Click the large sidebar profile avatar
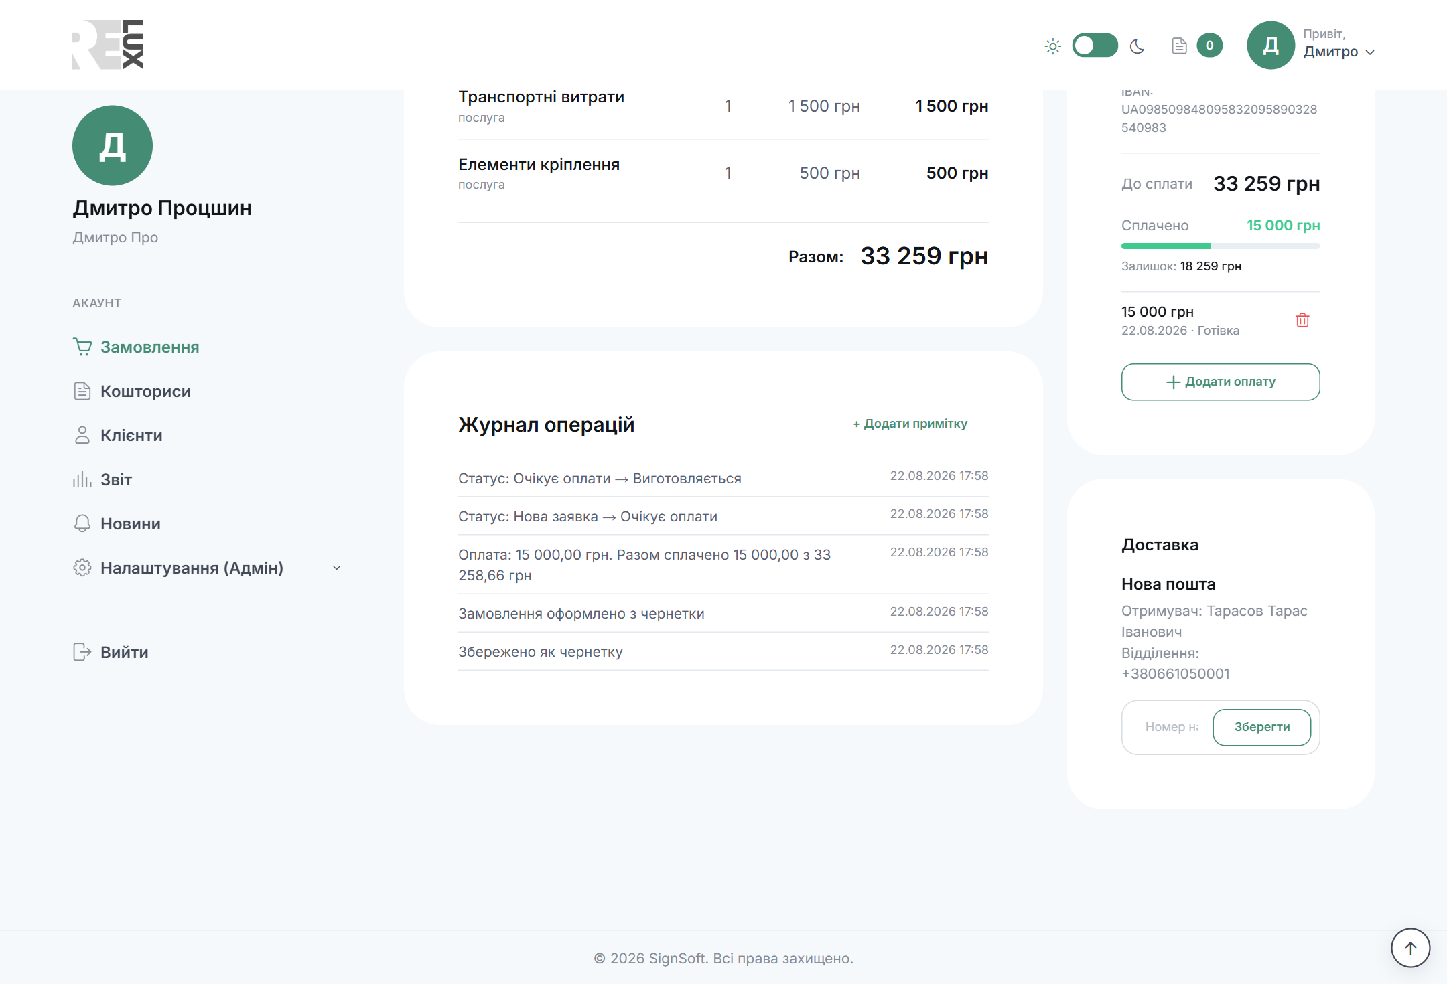The image size is (1447, 984). pyautogui.click(x=113, y=145)
